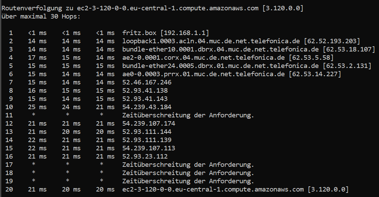Click IP address 52.93.41.143 at hop 9
Screen dimensions: 379x197
pyautogui.click(x=145, y=99)
